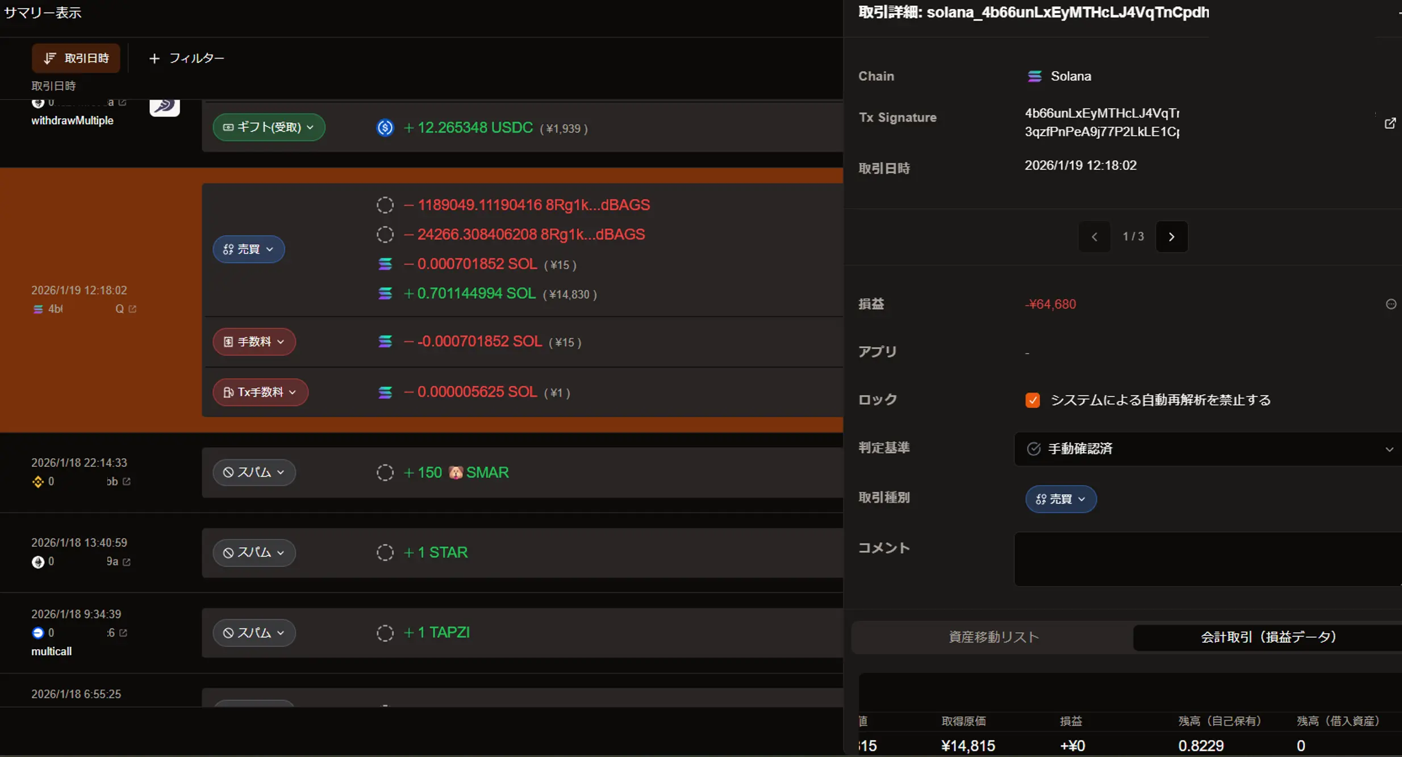Click the 損益 info icon at right

pos(1390,304)
